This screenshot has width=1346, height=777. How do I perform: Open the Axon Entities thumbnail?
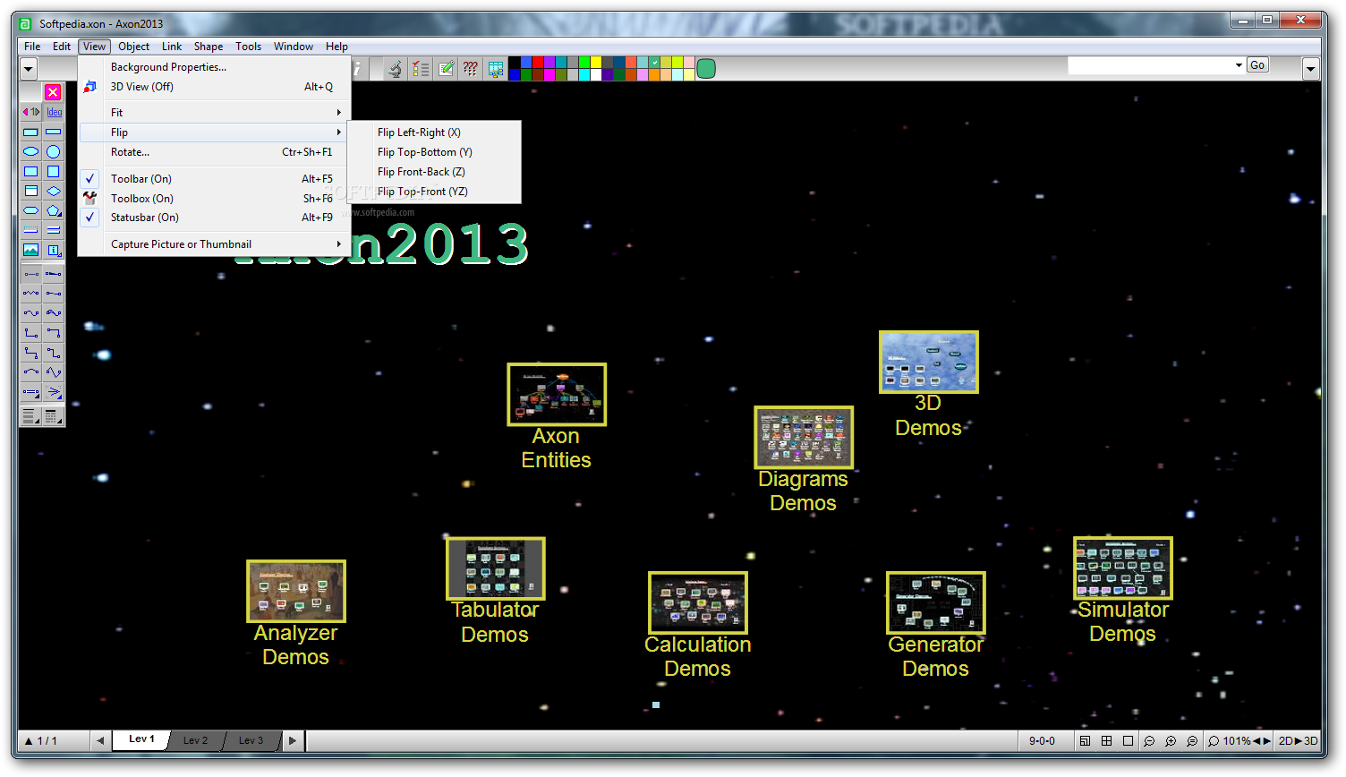click(x=557, y=394)
